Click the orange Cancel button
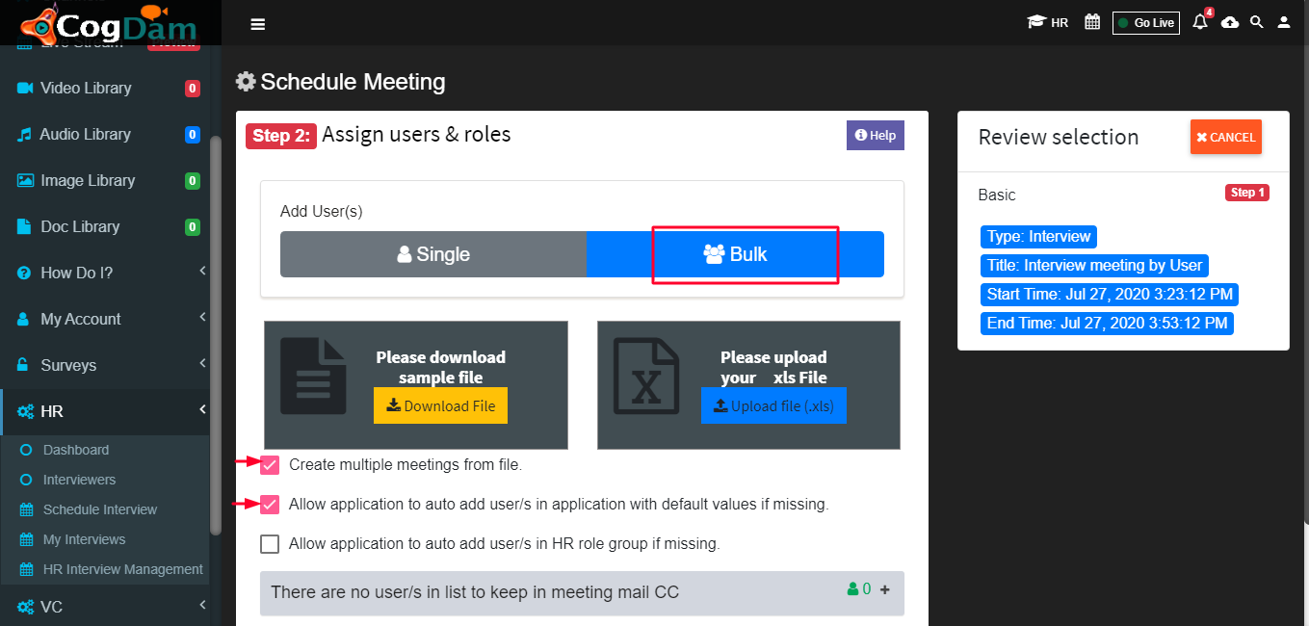The width and height of the screenshot is (1309, 626). (1226, 137)
